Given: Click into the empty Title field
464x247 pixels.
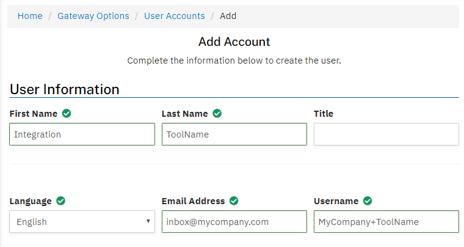Looking at the screenshot, I should click(386, 135).
